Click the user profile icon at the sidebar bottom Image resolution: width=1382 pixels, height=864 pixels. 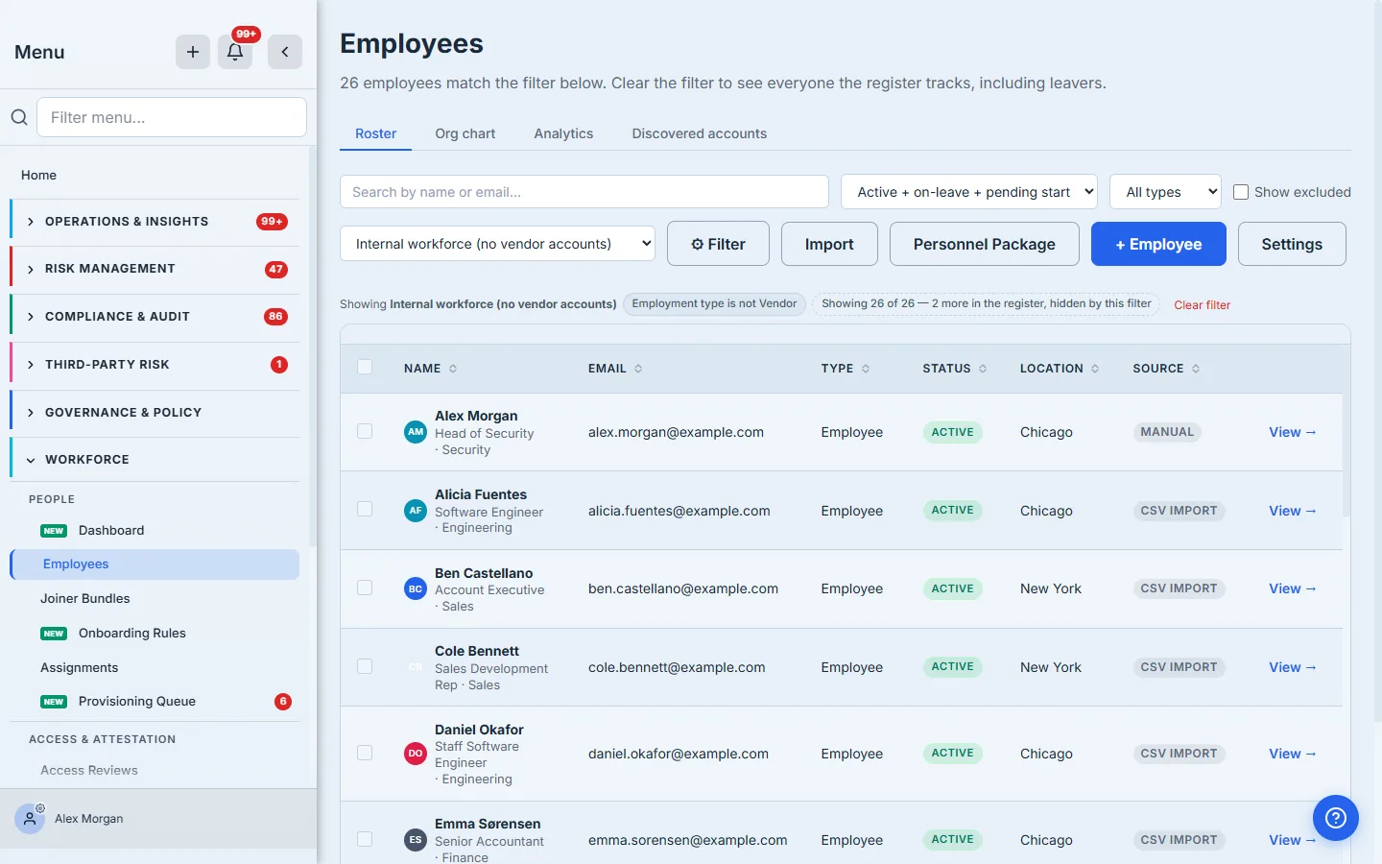click(30, 819)
